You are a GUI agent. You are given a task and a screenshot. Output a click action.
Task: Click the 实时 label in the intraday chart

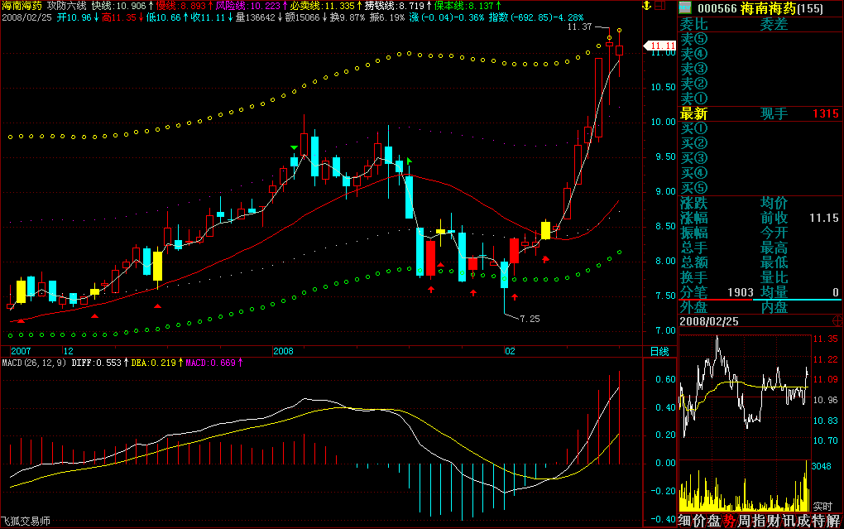pos(822,507)
